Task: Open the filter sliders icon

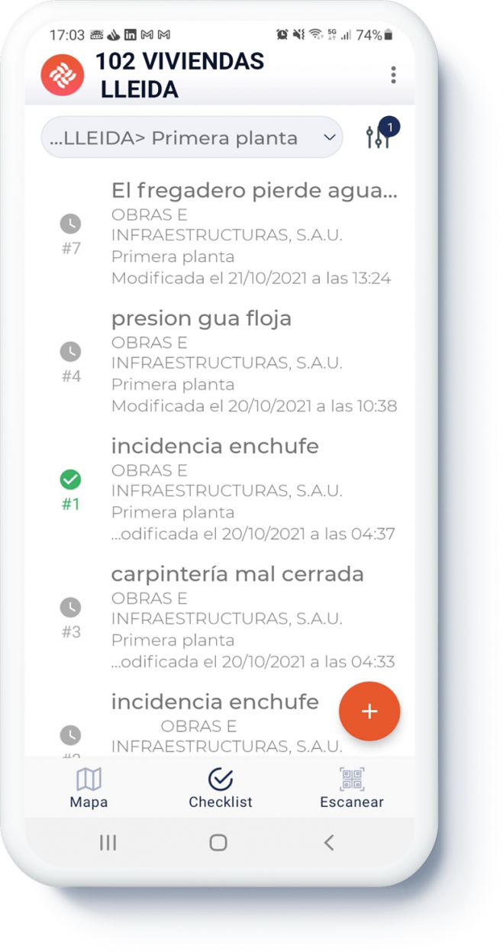Action: pyautogui.click(x=379, y=137)
